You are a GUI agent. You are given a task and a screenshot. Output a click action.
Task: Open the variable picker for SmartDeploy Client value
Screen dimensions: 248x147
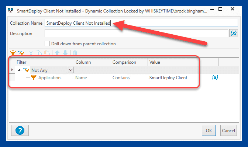pyautogui.click(x=215, y=77)
